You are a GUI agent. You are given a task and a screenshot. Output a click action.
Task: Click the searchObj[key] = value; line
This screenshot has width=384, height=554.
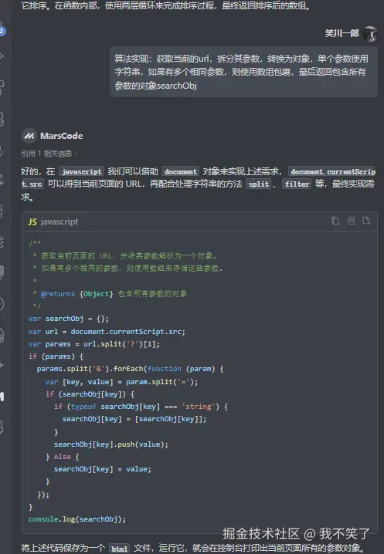103,469
